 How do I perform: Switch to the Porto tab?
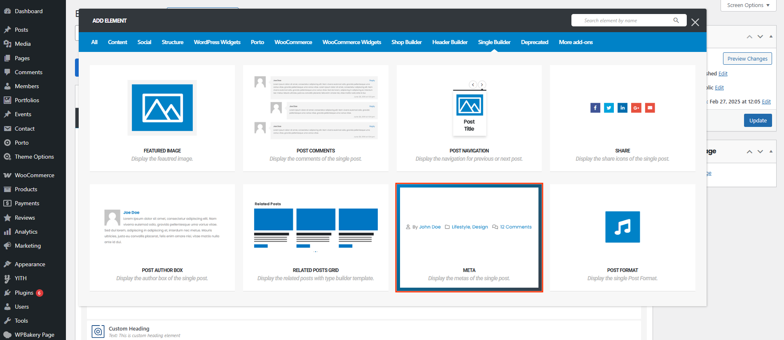pyautogui.click(x=257, y=42)
